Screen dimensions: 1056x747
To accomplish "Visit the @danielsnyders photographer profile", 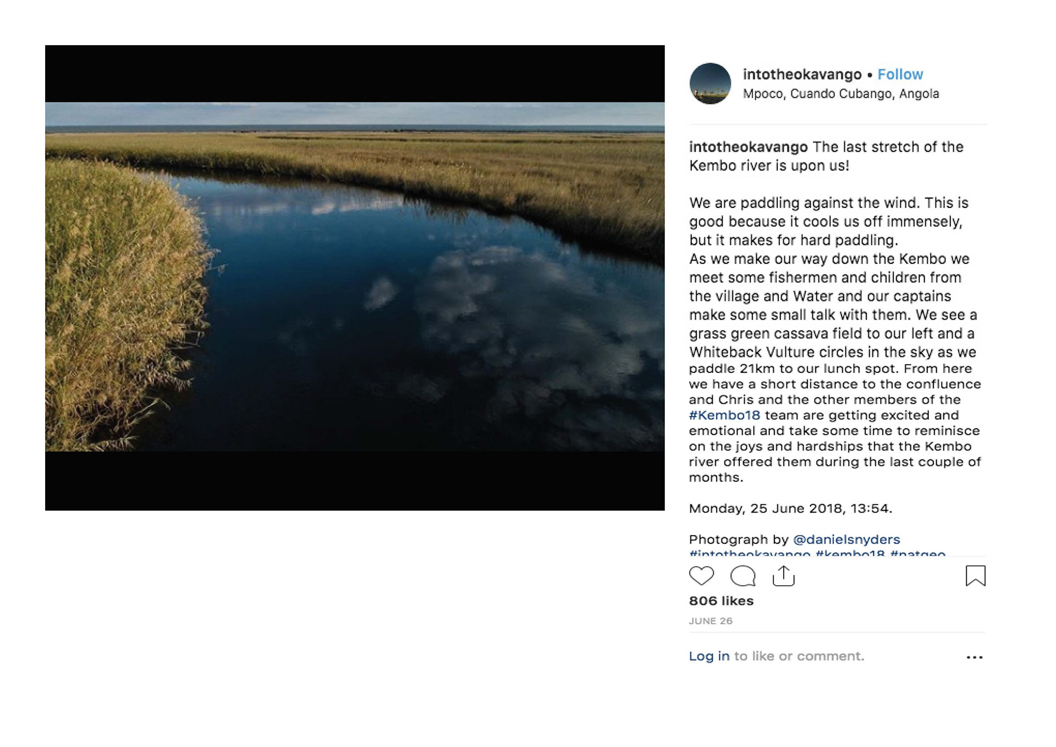I will click(x=846, y=540).
